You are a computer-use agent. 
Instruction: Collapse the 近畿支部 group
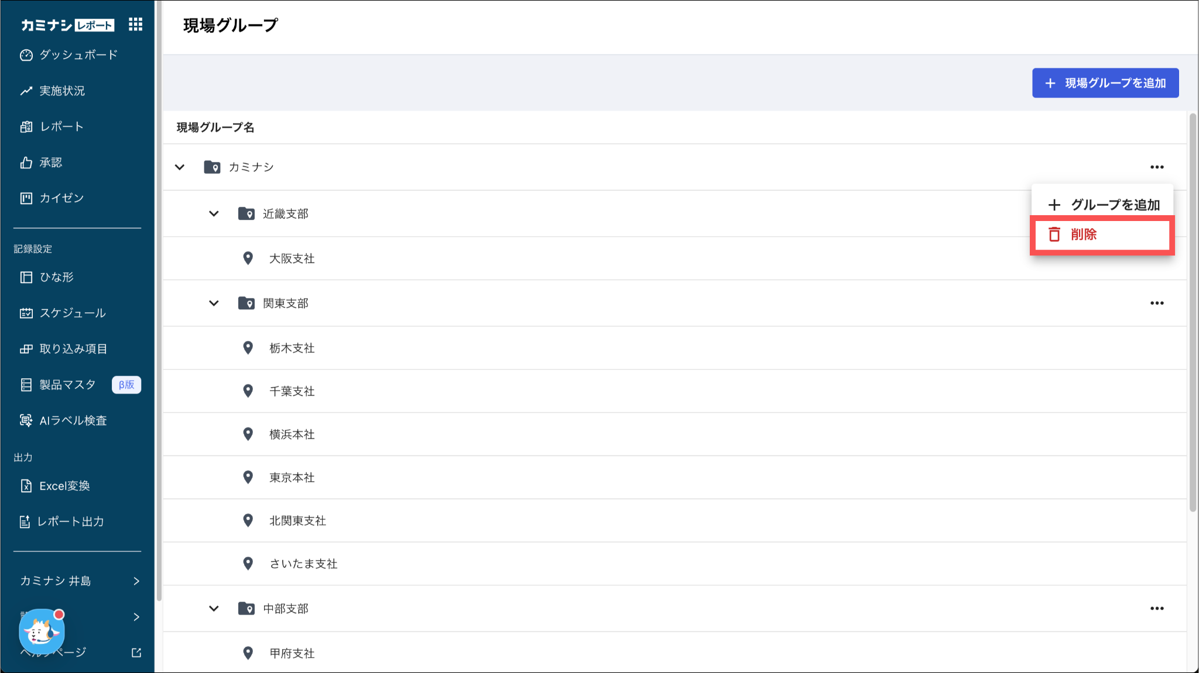click(x=214, y=214)
